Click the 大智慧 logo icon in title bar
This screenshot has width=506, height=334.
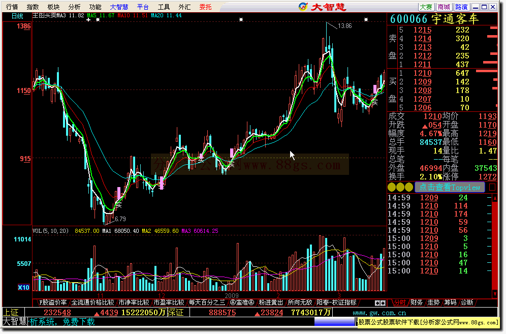pyautogui.click(x=303, y=7)
